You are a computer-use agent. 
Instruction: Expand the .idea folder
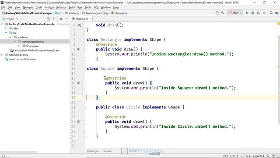pos(6,28)
